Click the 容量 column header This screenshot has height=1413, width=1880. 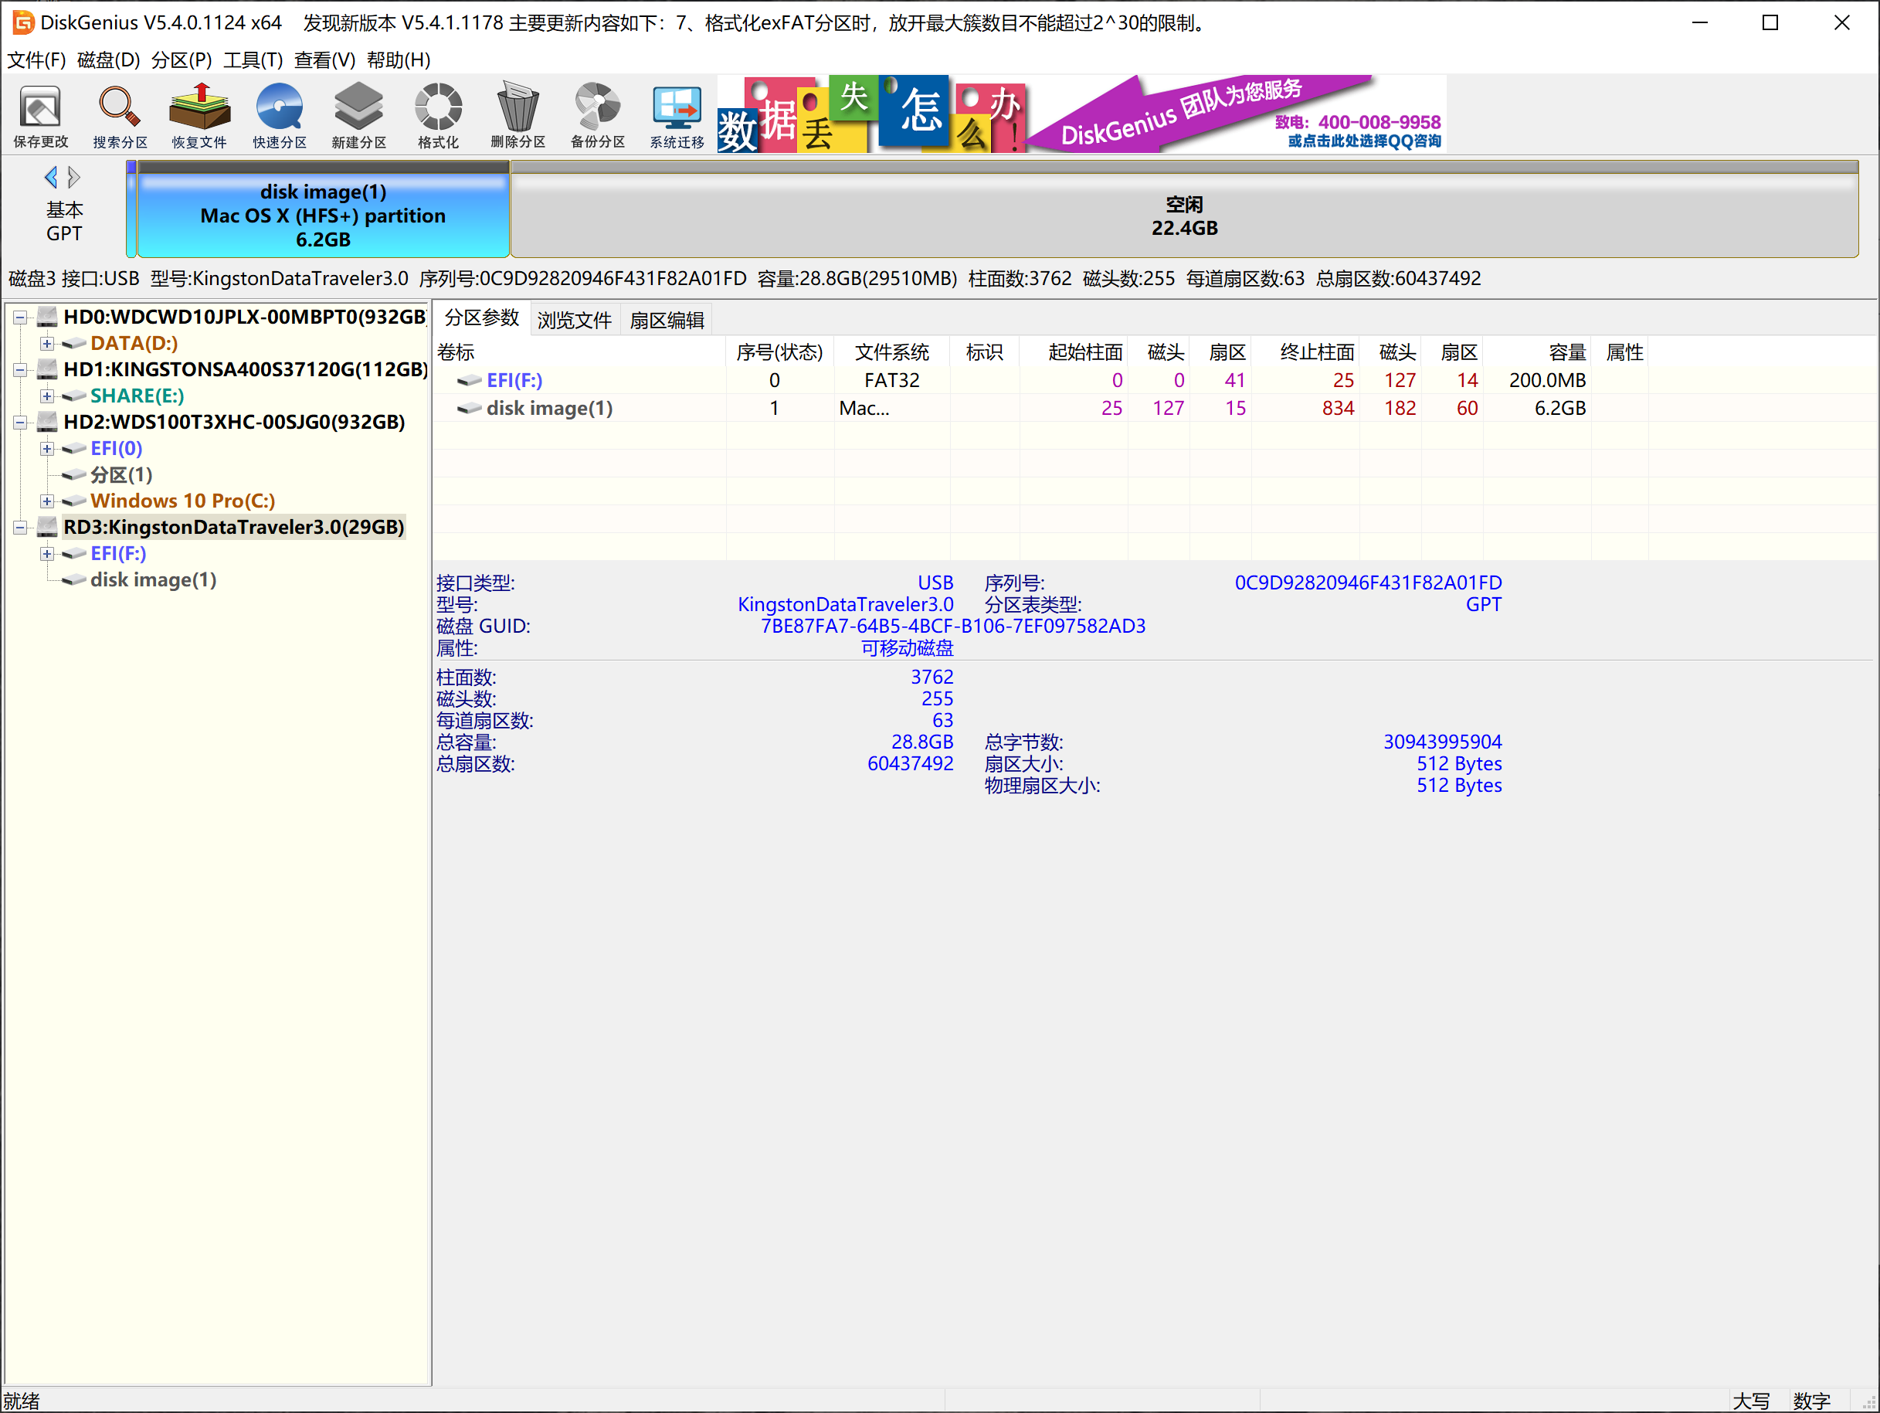[1538, 352]
